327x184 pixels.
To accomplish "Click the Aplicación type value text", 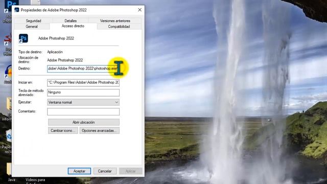I will pos(55,52).
